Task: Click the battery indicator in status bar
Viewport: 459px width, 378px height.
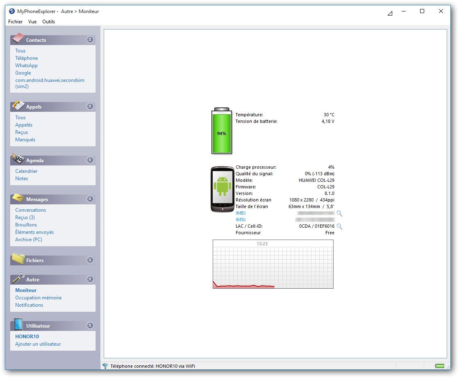Action: (x=439, y=366)
